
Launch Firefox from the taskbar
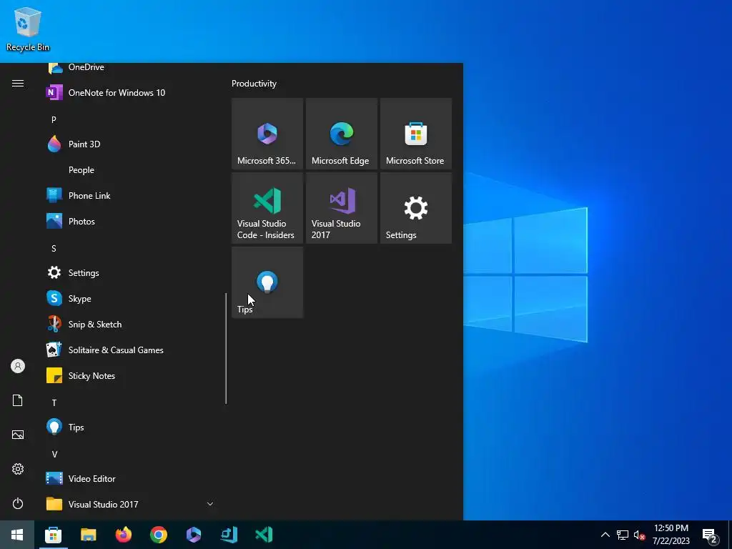click(123, 535)
